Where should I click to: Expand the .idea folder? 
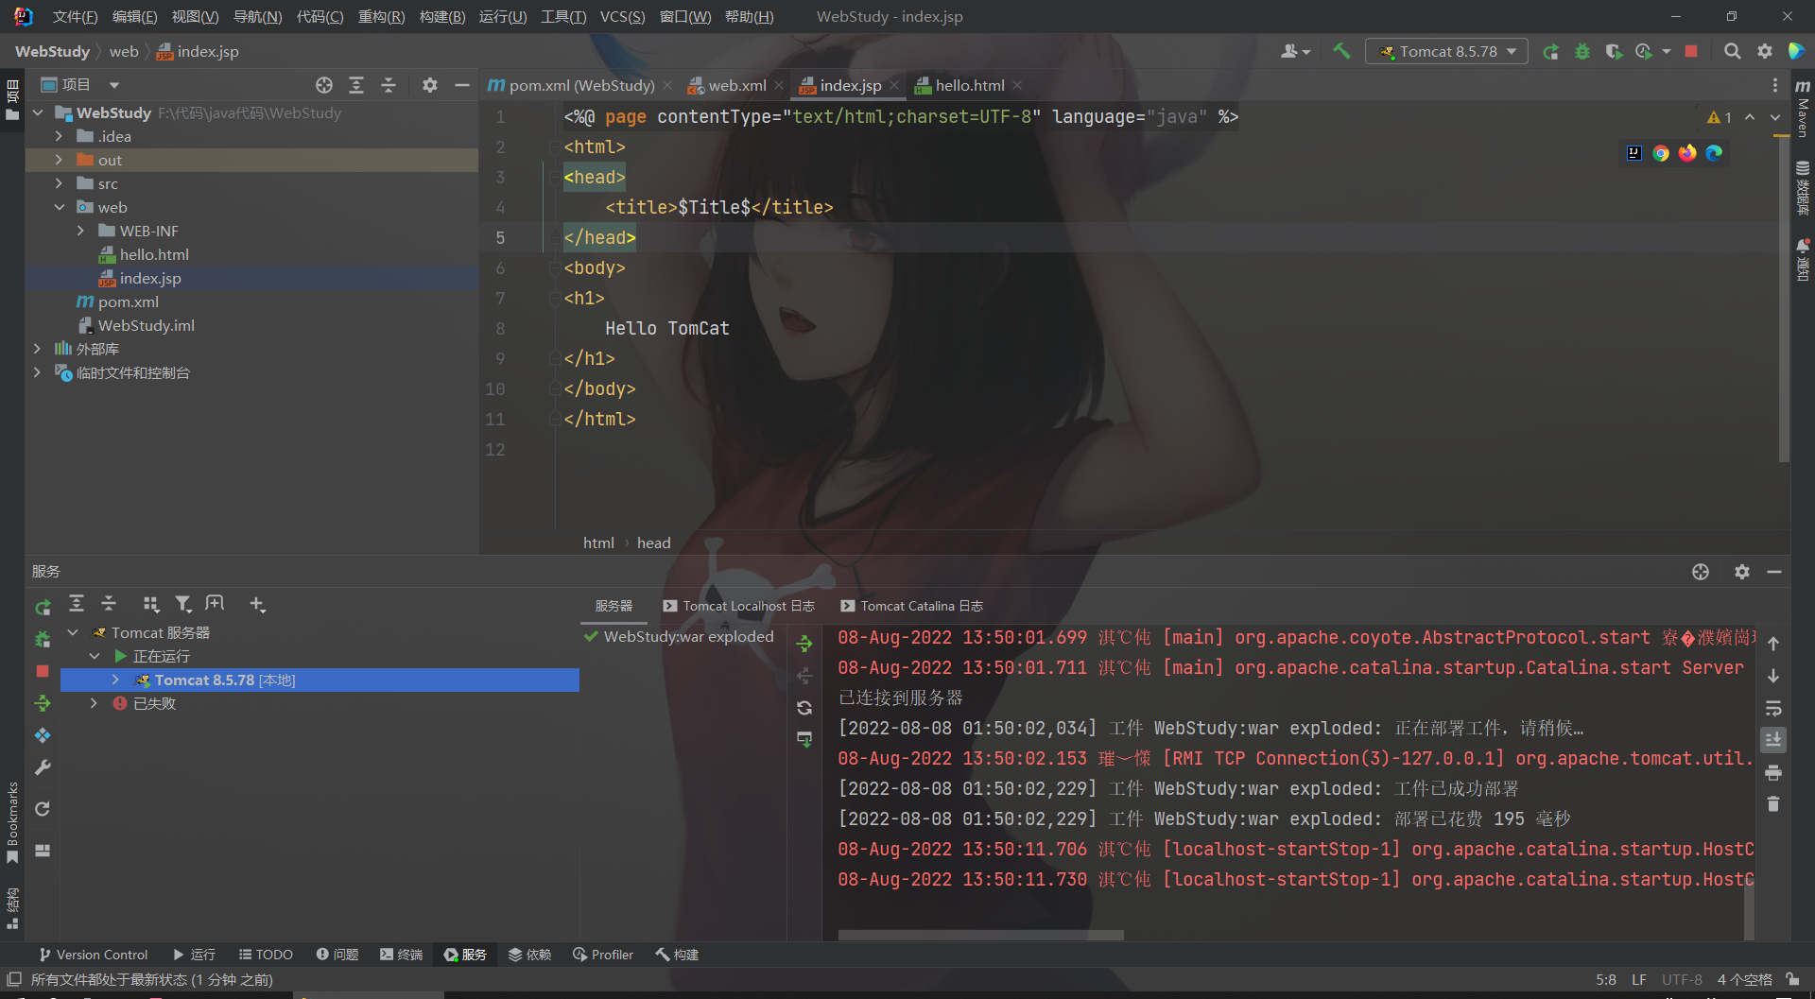(60, 136)
